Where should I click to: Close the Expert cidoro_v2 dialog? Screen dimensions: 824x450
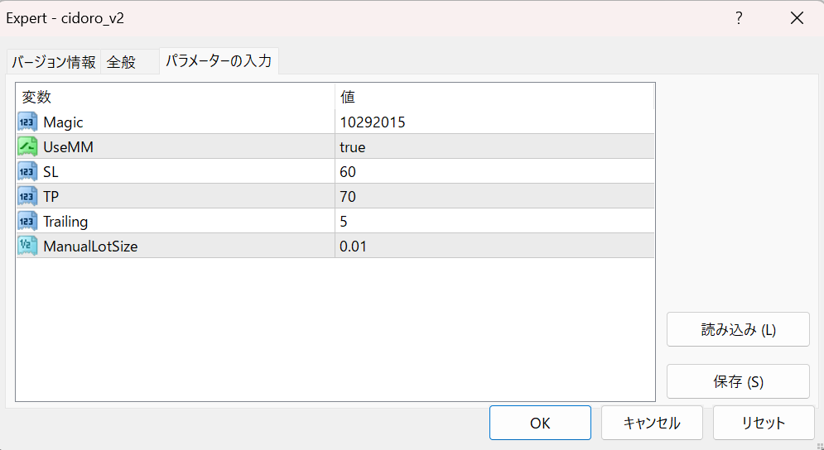797,18
